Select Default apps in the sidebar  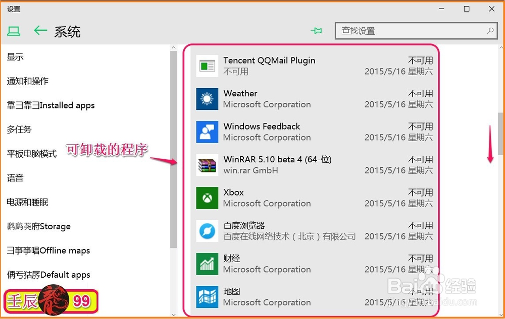point(48,275)
